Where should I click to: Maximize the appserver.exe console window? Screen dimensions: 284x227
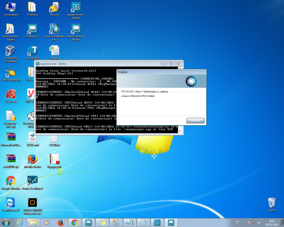(x=171, y=64)
